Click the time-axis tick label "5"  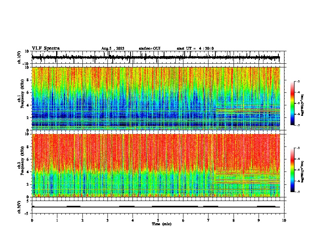click(158, 220)
